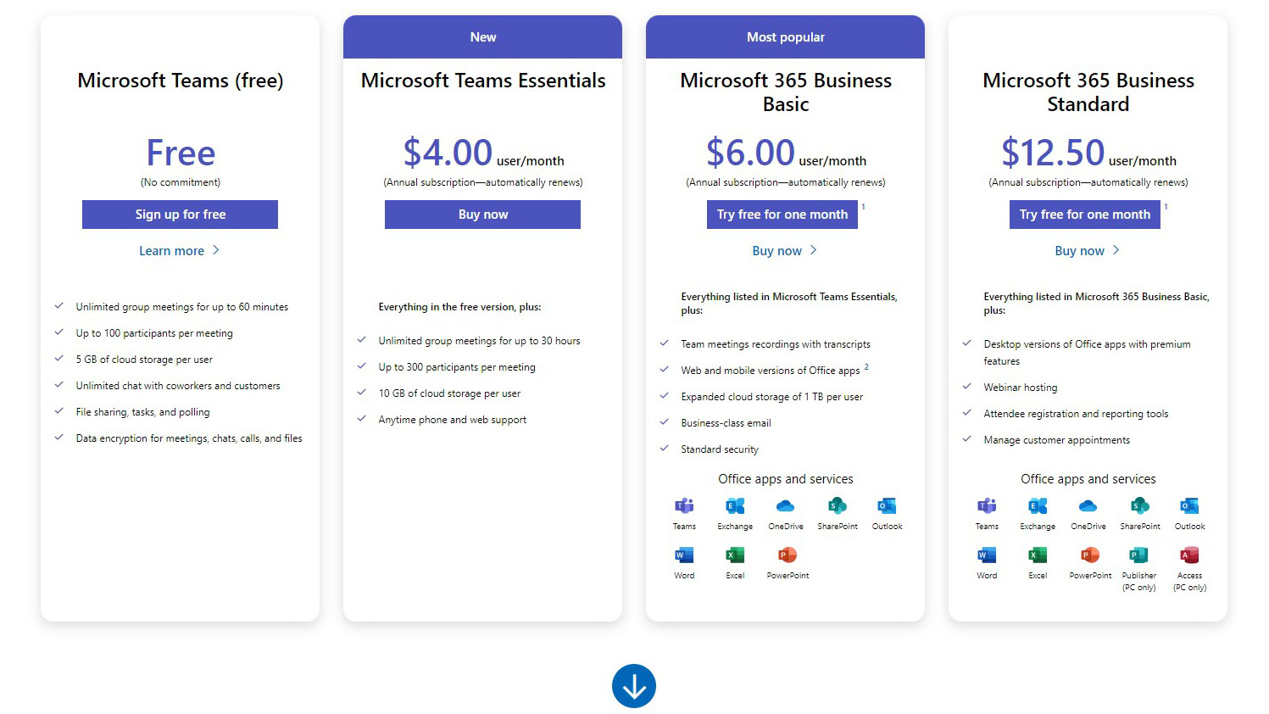Screen dimensions: 1269x714
Task: Click the Most popular banner tab
Action: 785,37
